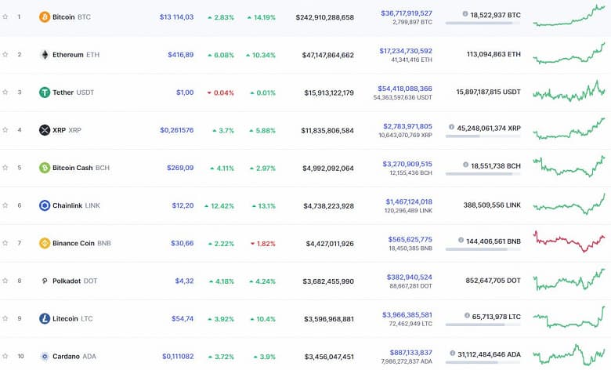This screenshot has width=611, height=370.
Task: Click Bitcoin circulating supply progress bar
Action: click(483, 24)
